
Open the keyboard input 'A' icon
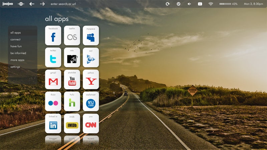click(200, 4)
